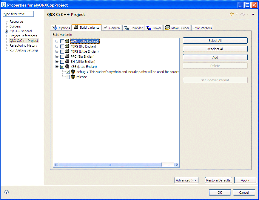The width and height of the screenshot is (259, 200).
Task: Switch to the Error Parsers tab
Action: (x=202, y=28)
